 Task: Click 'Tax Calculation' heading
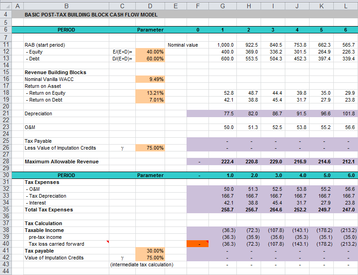tap(43, 223)
